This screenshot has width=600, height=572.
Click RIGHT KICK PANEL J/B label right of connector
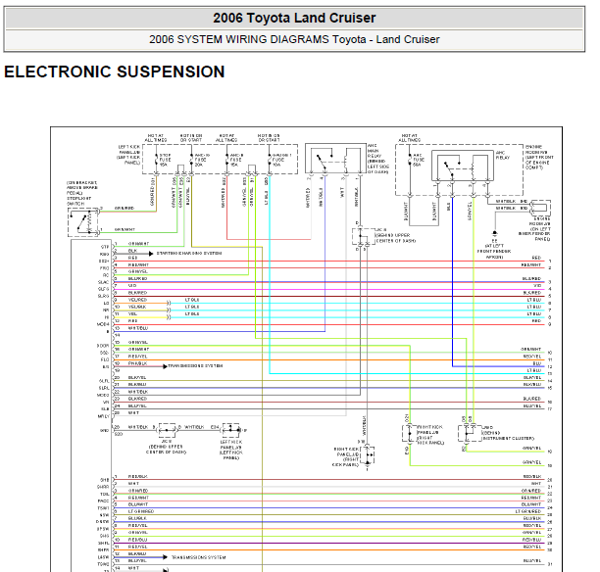pos(430,435)
